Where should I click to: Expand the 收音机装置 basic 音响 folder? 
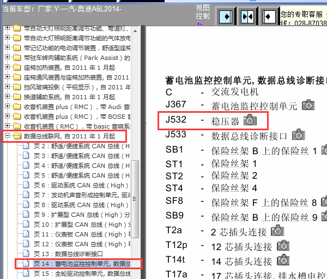click(7, 126)
